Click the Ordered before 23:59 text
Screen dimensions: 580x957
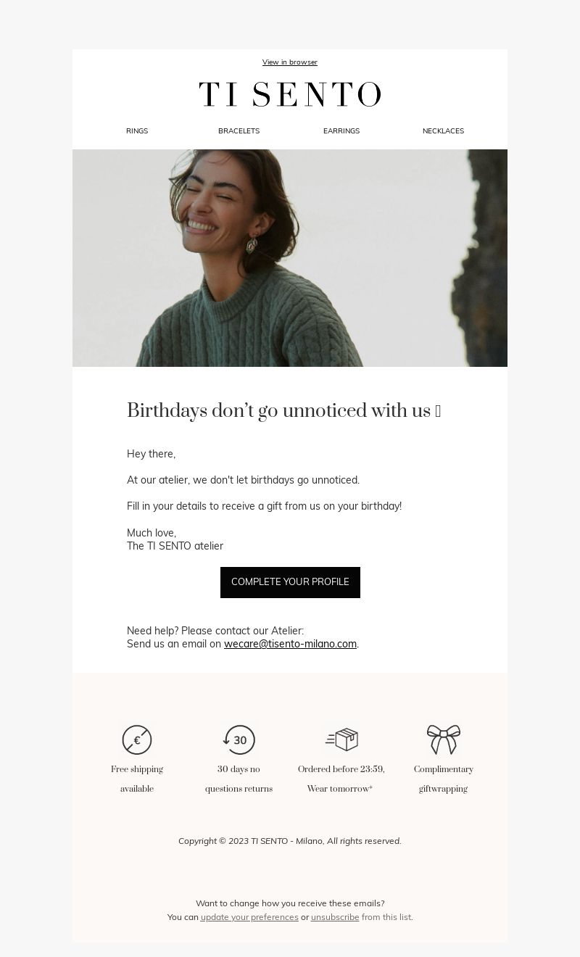[341, 769]
